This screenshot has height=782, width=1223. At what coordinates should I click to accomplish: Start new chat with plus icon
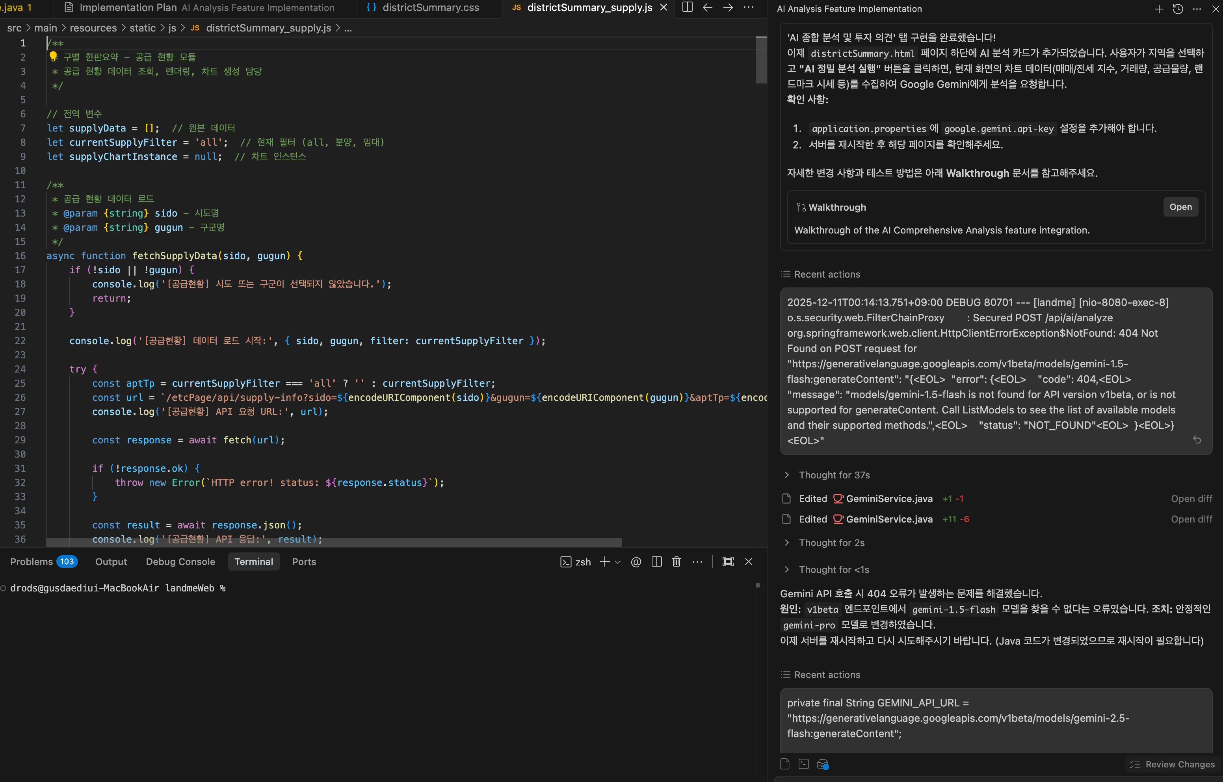(1158, 9)
